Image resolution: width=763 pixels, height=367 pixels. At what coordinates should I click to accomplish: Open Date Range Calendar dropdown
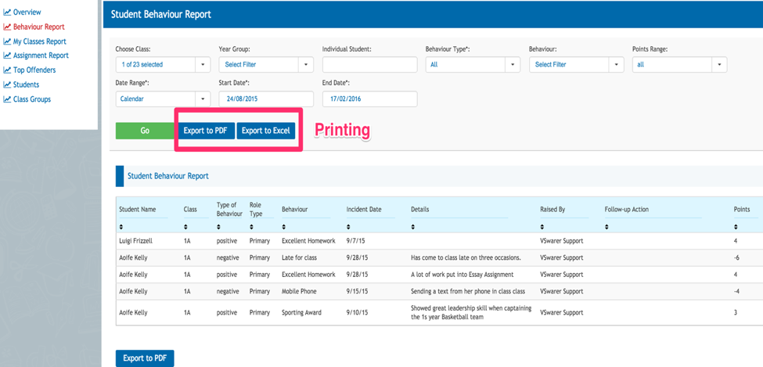(x=163, y=99)
